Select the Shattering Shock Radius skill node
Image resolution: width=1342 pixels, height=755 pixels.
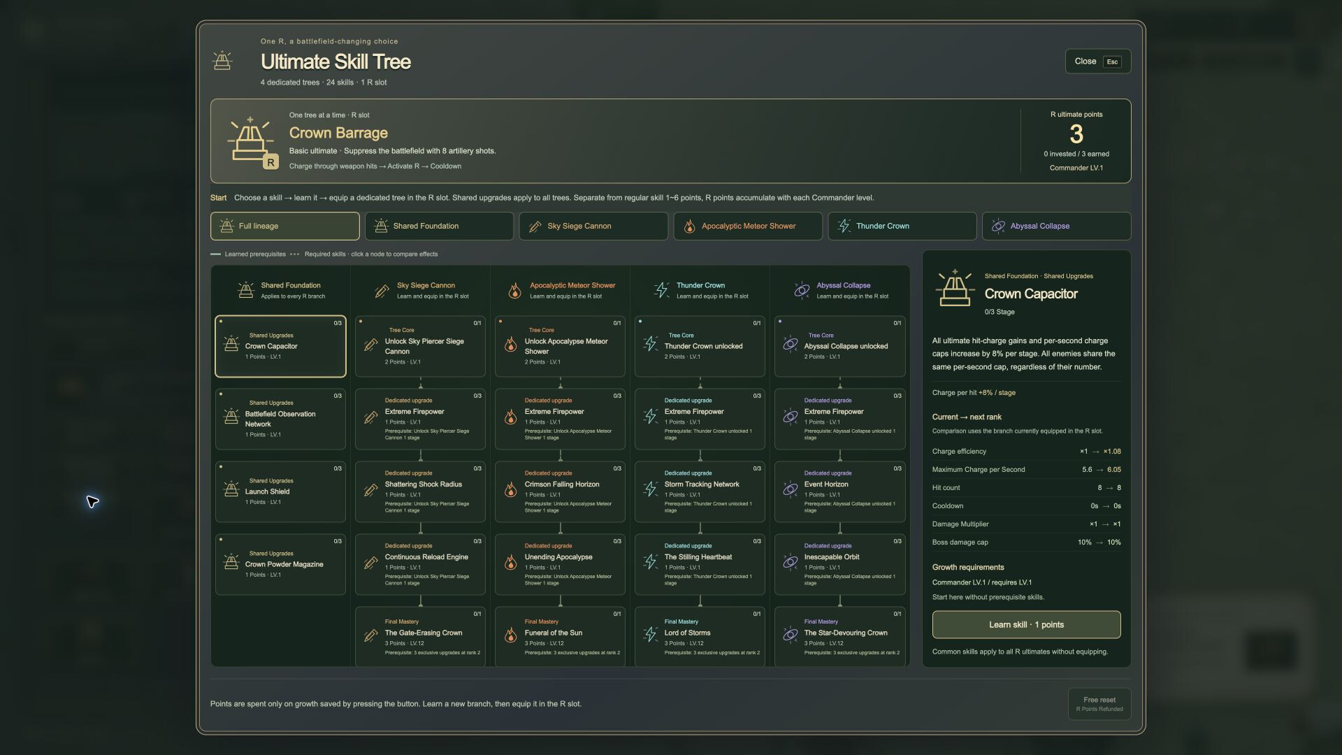(x=420, y=491)
